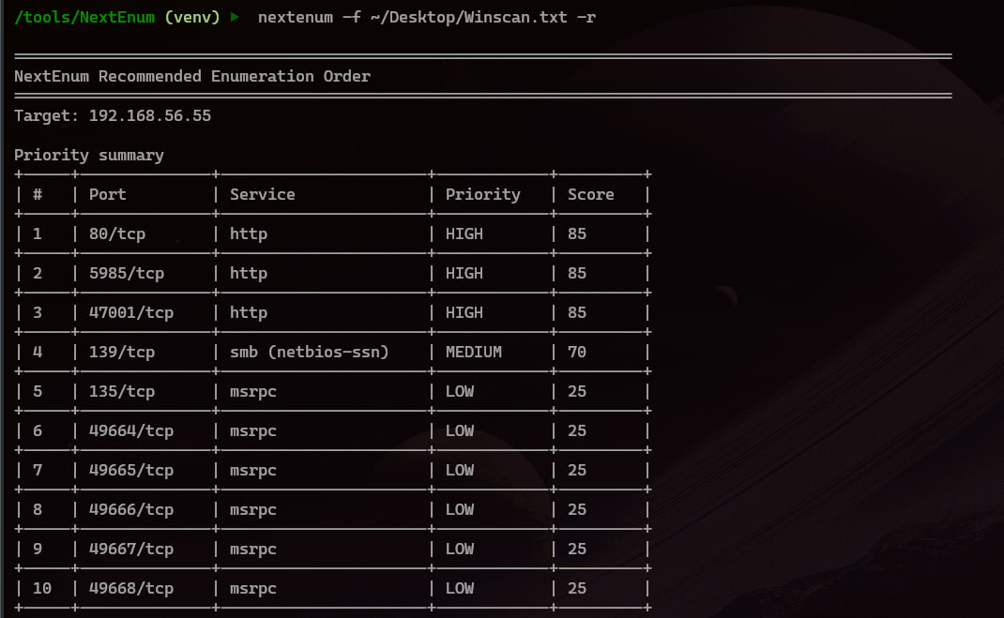The image size is (1004, 618).
Task: Select port 49668/tcp cell
Action: coord(131,589)
